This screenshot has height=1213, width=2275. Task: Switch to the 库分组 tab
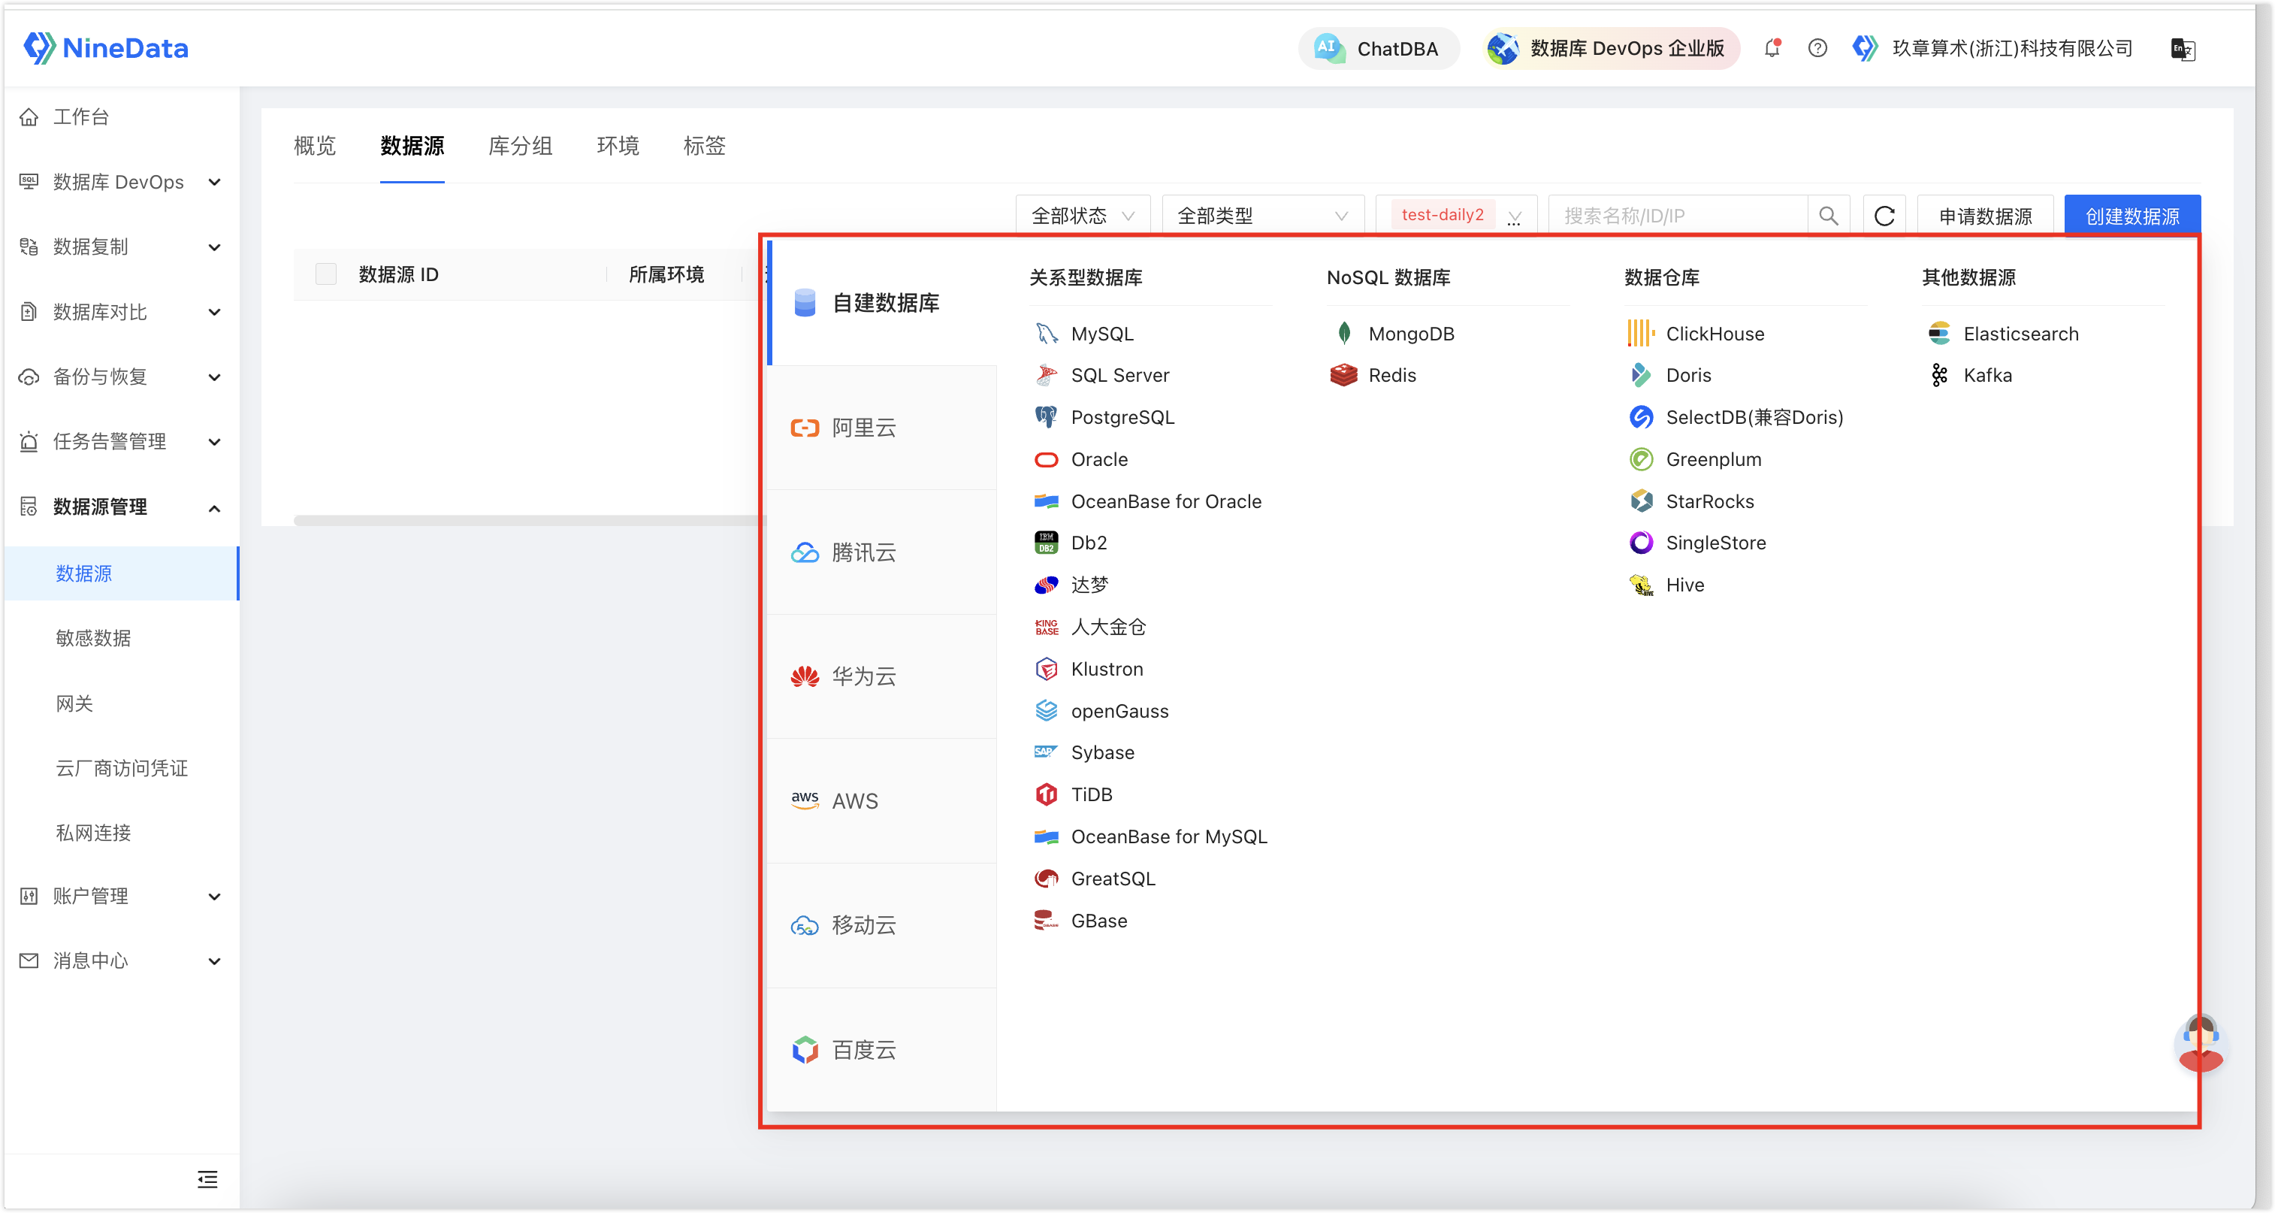[520, 146]
